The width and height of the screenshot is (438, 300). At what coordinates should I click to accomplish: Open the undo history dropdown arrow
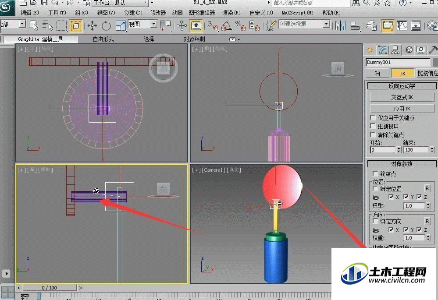[x=62, y=3]
